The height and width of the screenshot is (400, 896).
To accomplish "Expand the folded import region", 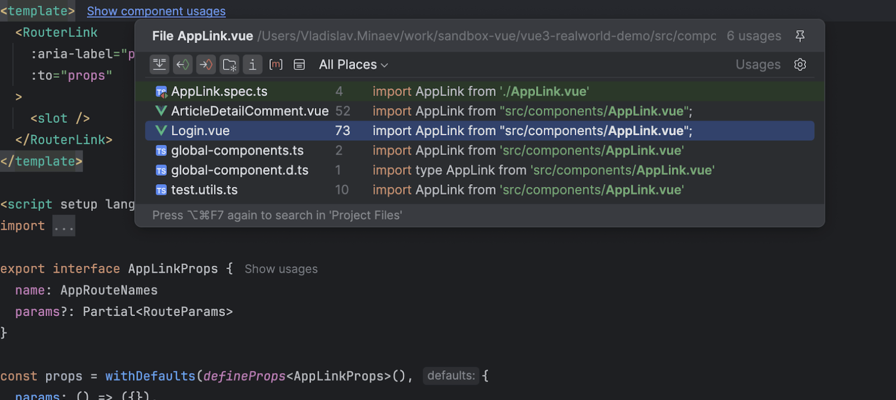I will (64, 226).
